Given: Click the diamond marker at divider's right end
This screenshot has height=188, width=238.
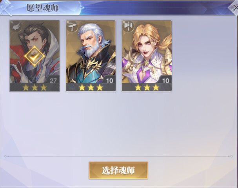Looking at the screenshot, I should pyautogui.click(x=231, y=156).
